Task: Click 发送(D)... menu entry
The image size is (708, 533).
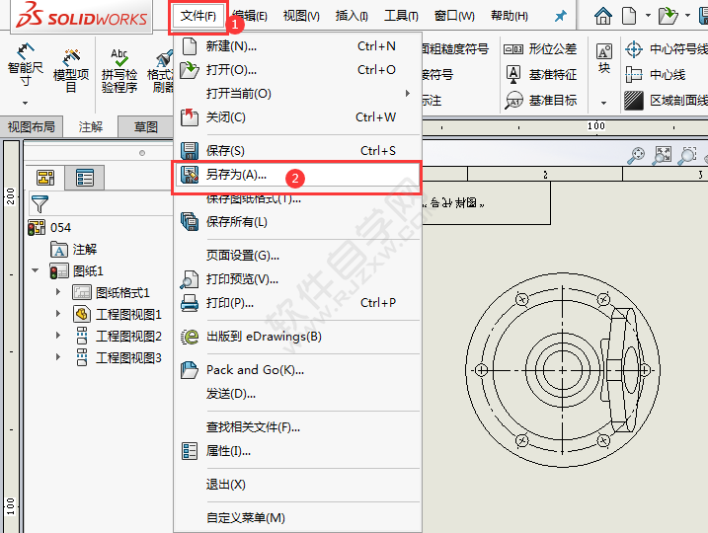Action: (x=297, y=394)
